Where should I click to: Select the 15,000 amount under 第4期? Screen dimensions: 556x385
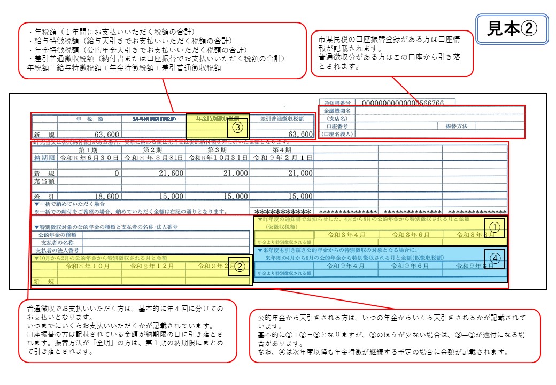(x=300, y=197)
